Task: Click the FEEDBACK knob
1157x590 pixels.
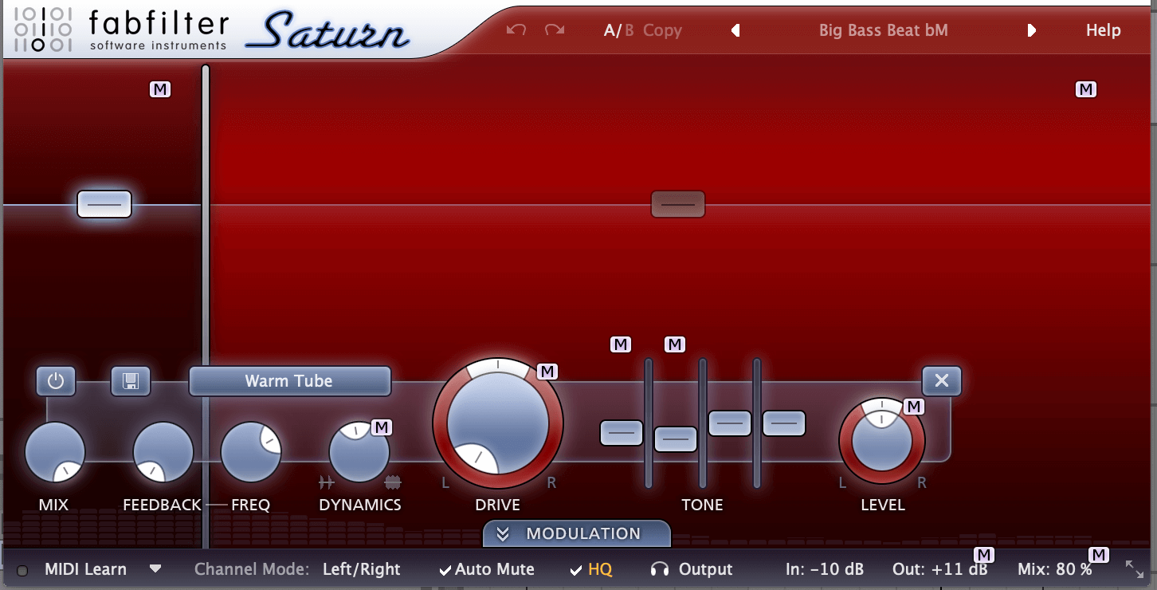Action: tap(163, 452)
